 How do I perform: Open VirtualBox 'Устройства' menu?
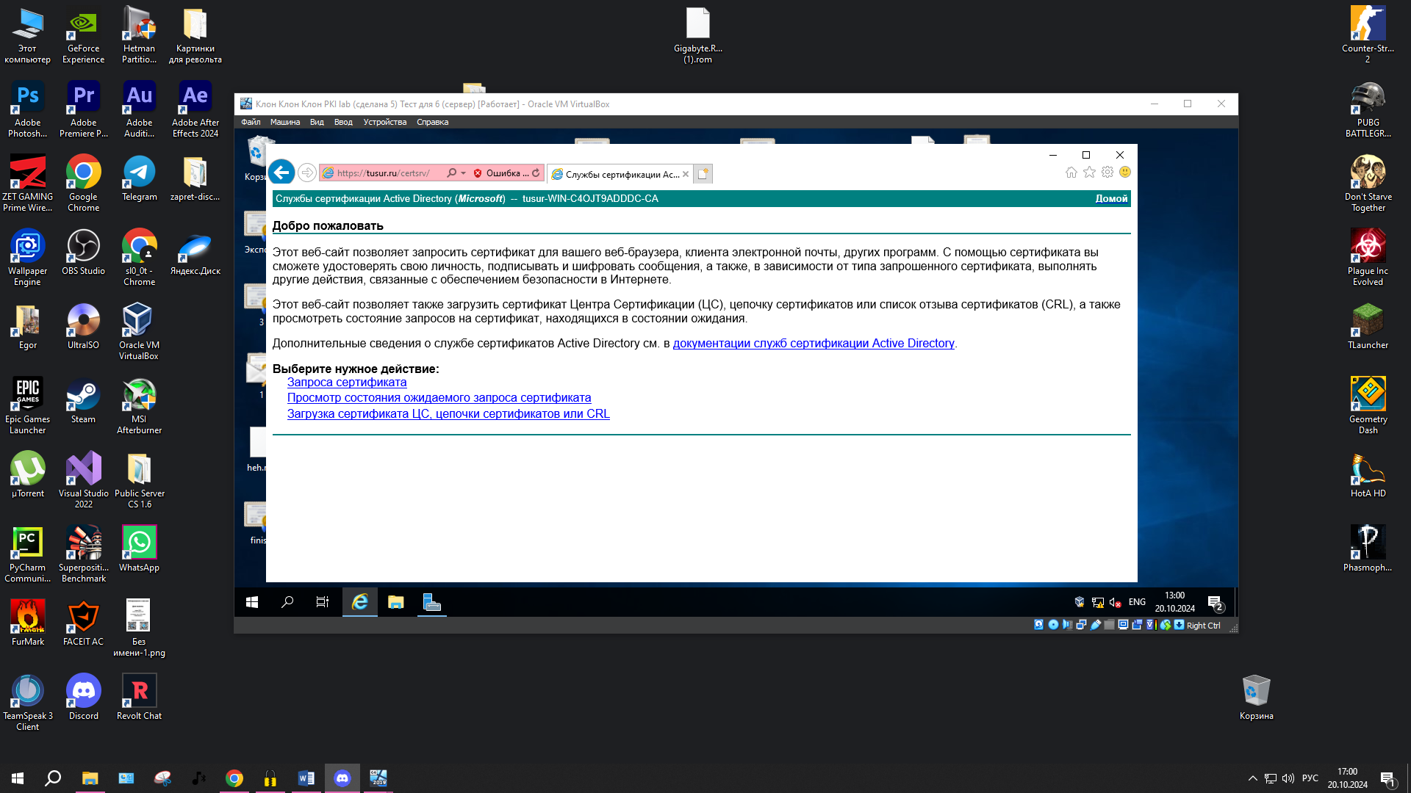click(x=385, y=122)
